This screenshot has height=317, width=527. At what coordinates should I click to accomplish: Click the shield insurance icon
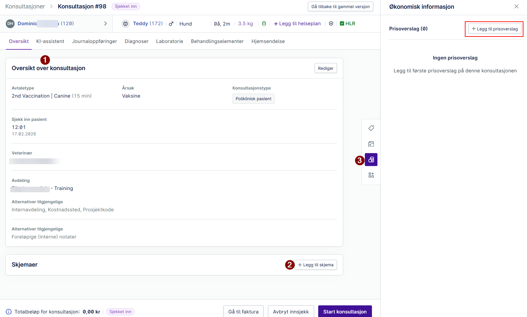click(x=331, y=24)
